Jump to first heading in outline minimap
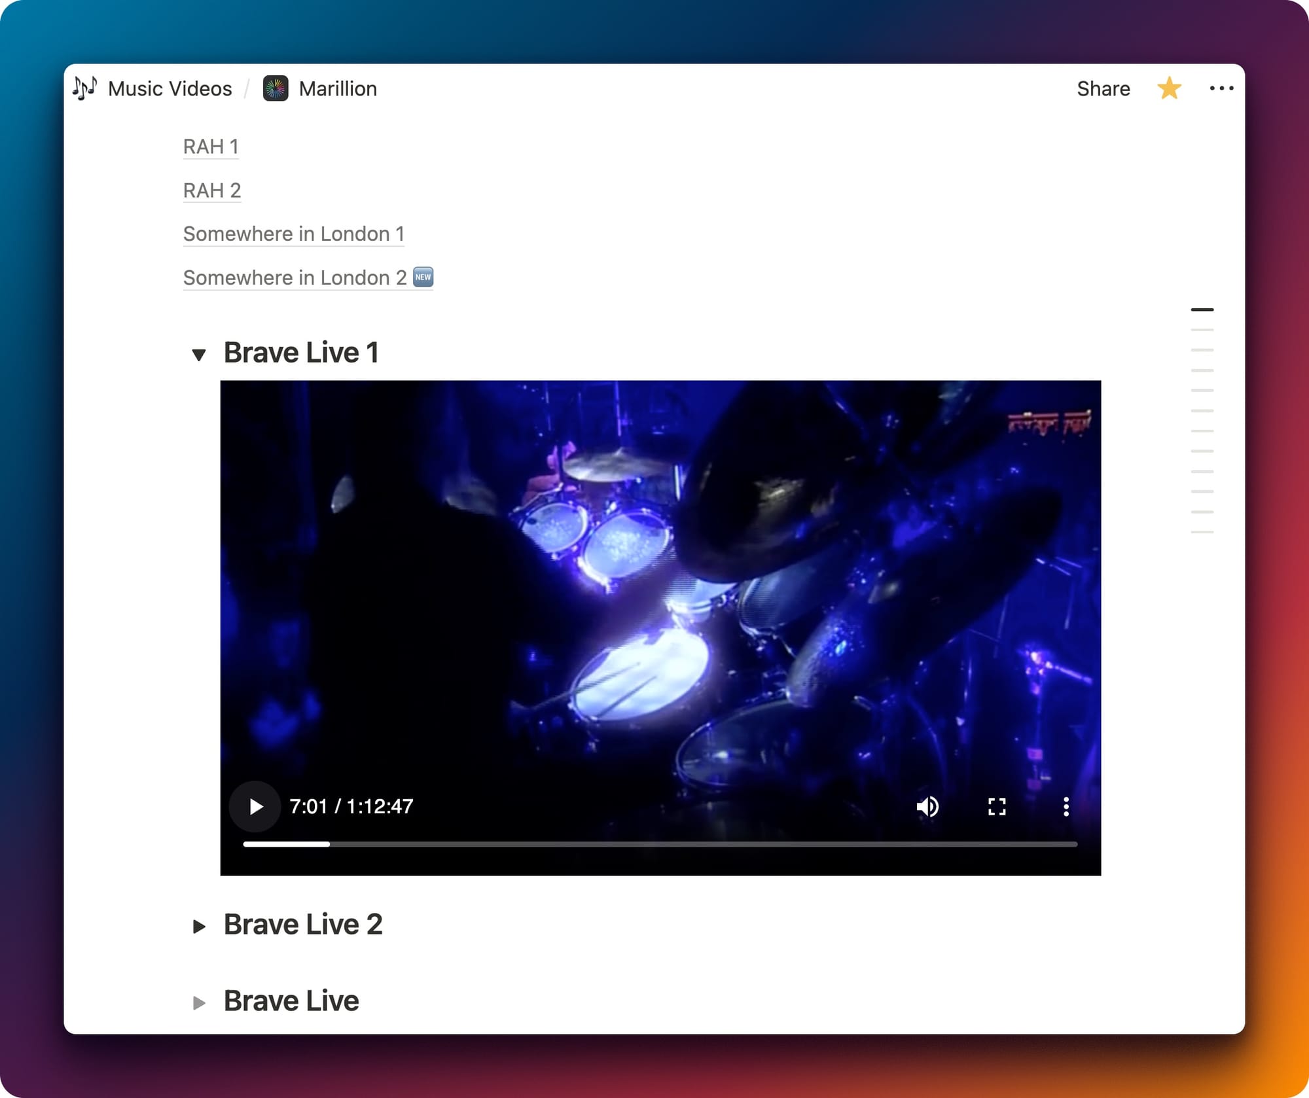 tap(1202, 310)
